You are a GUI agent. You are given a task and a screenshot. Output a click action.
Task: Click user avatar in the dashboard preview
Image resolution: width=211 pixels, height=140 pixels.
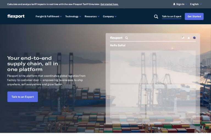[x=194, y=38]
